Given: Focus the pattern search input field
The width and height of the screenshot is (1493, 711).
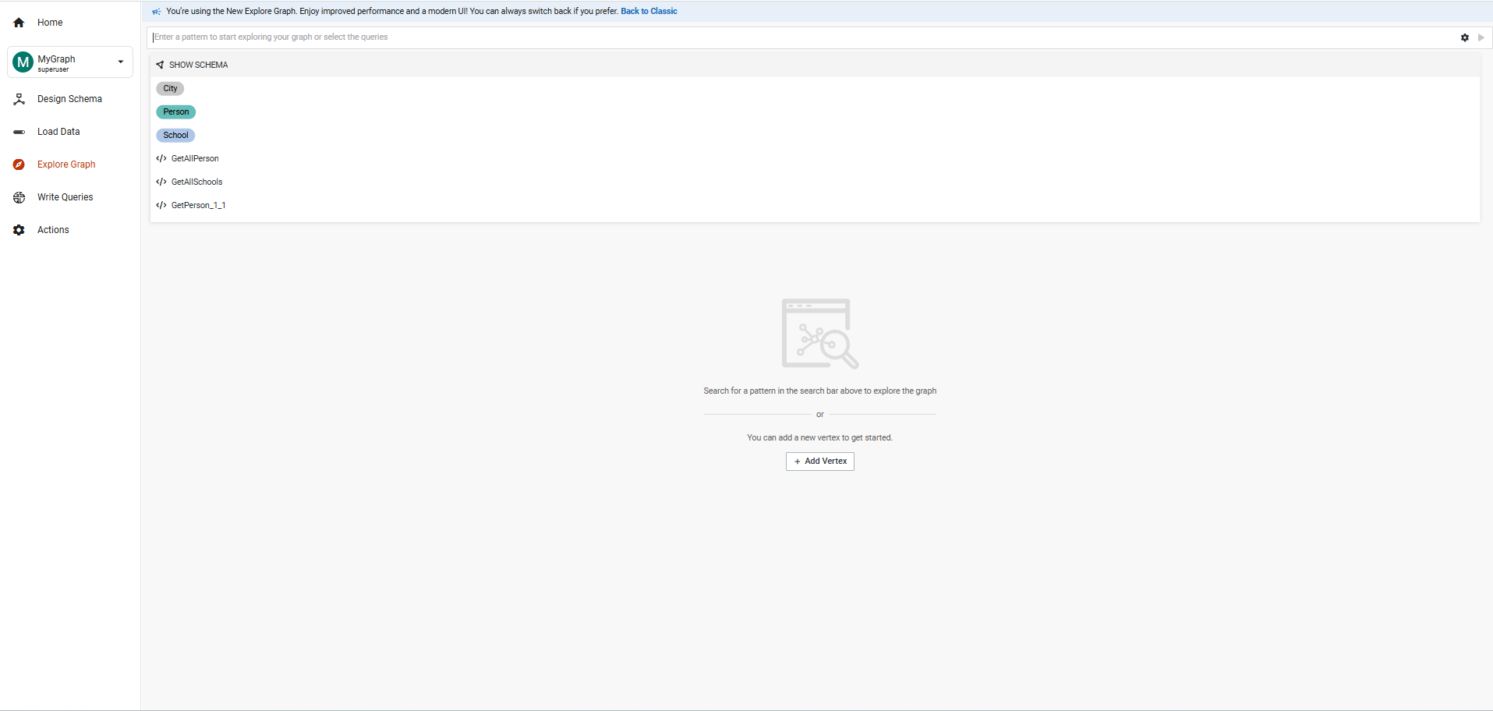Looking at the screenshot, I should coord(803,37).
